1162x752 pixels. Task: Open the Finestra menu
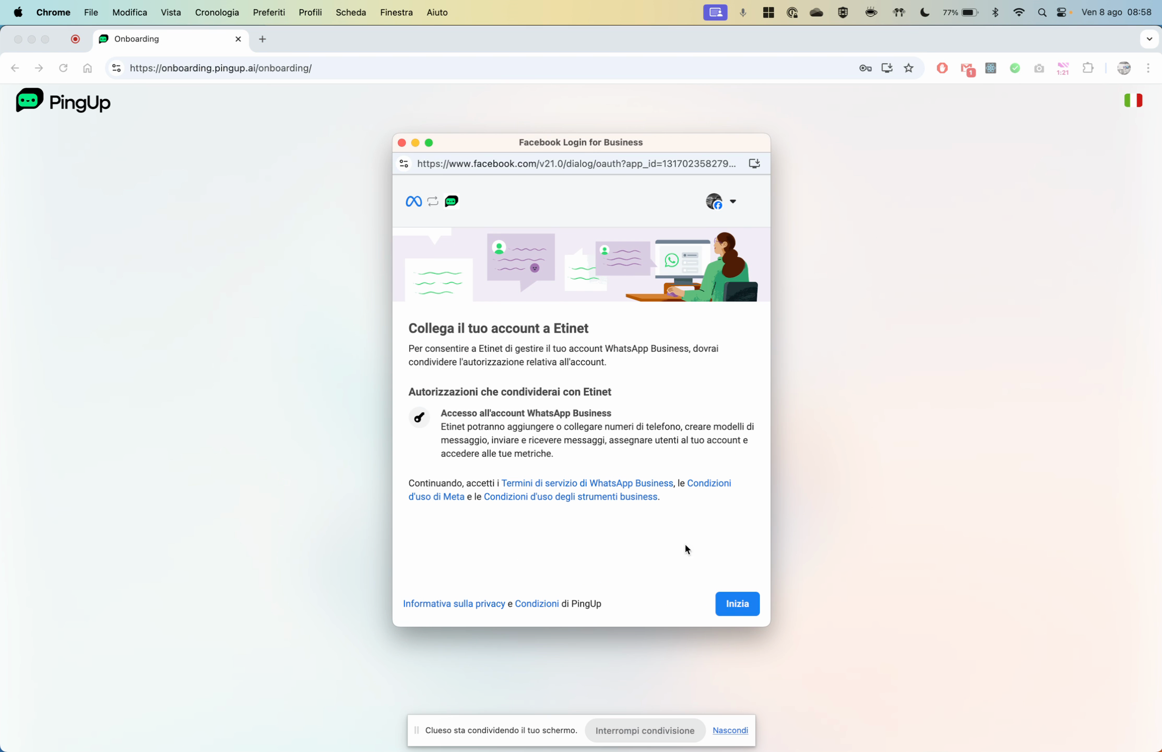pos(396,13)
